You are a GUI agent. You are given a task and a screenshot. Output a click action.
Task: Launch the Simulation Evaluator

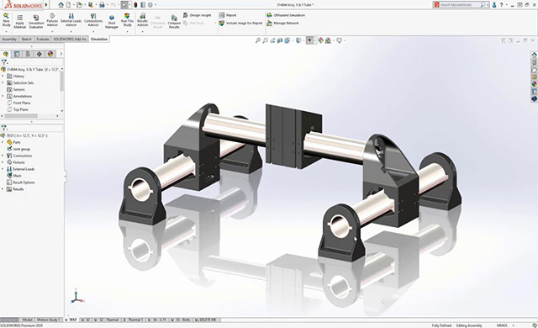36,22
